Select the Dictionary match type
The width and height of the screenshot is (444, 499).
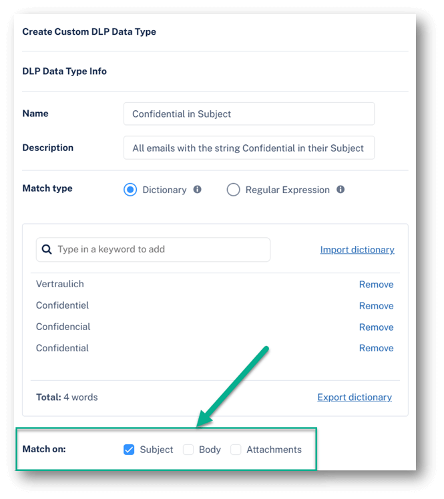click(x=130, y=190)
